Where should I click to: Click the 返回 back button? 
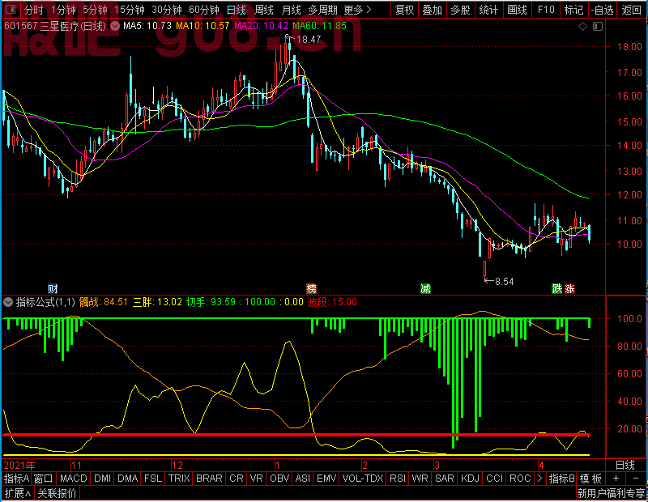tap(632, 10)
